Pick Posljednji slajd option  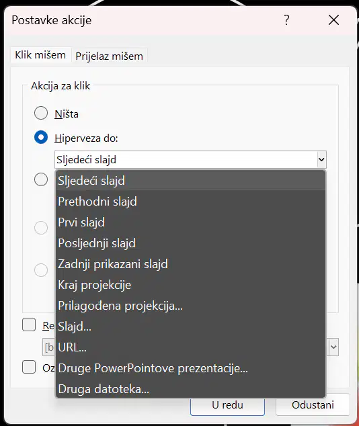[x=190, y=243]
